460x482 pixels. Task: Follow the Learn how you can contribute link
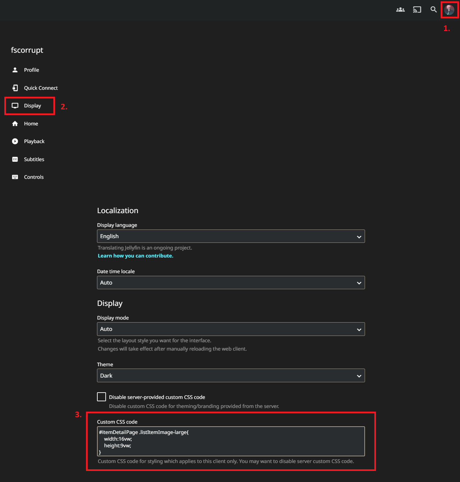point(135,256)
